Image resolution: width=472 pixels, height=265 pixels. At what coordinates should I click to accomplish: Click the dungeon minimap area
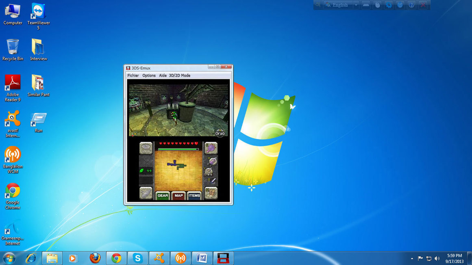[178, 170]
